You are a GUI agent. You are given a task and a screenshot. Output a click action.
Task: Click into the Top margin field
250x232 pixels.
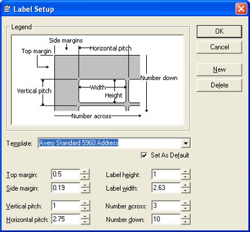point(66,174)
